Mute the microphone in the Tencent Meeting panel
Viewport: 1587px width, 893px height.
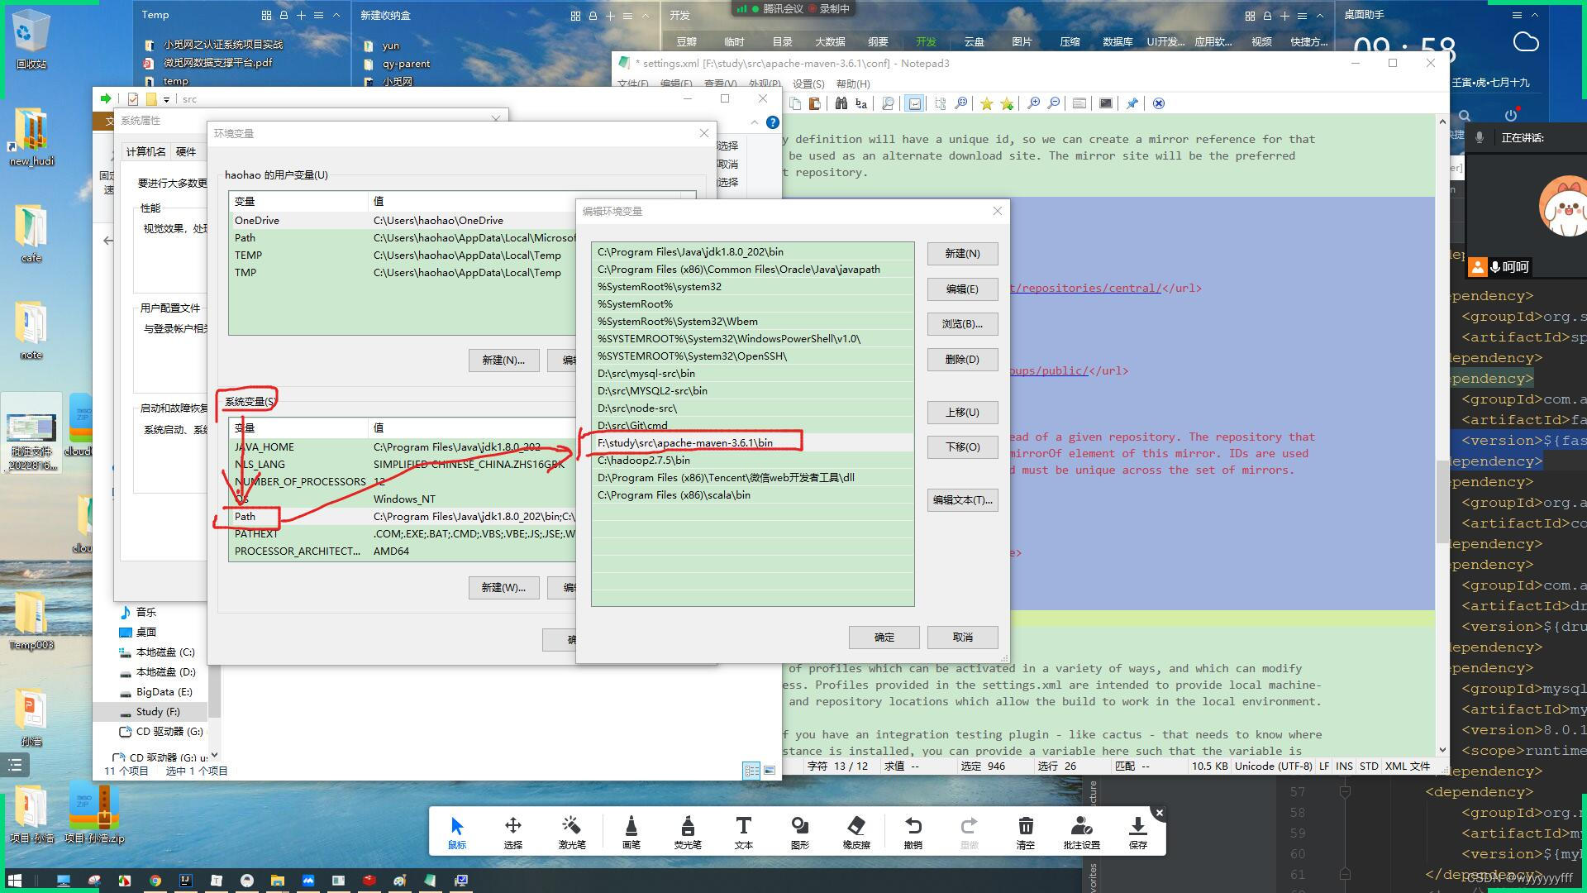point(1480,138)
